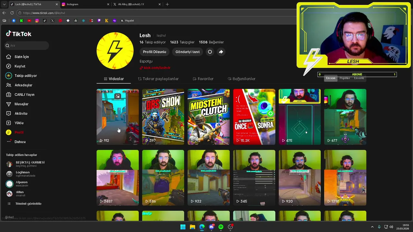Go to Takip ediliyor feed
The width and height of the screenshot is (413, 232).
21,76
